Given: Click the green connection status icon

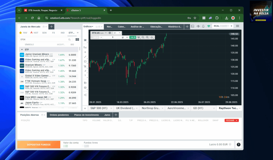Looking at the screenshot, I should [x=208, y=26].
